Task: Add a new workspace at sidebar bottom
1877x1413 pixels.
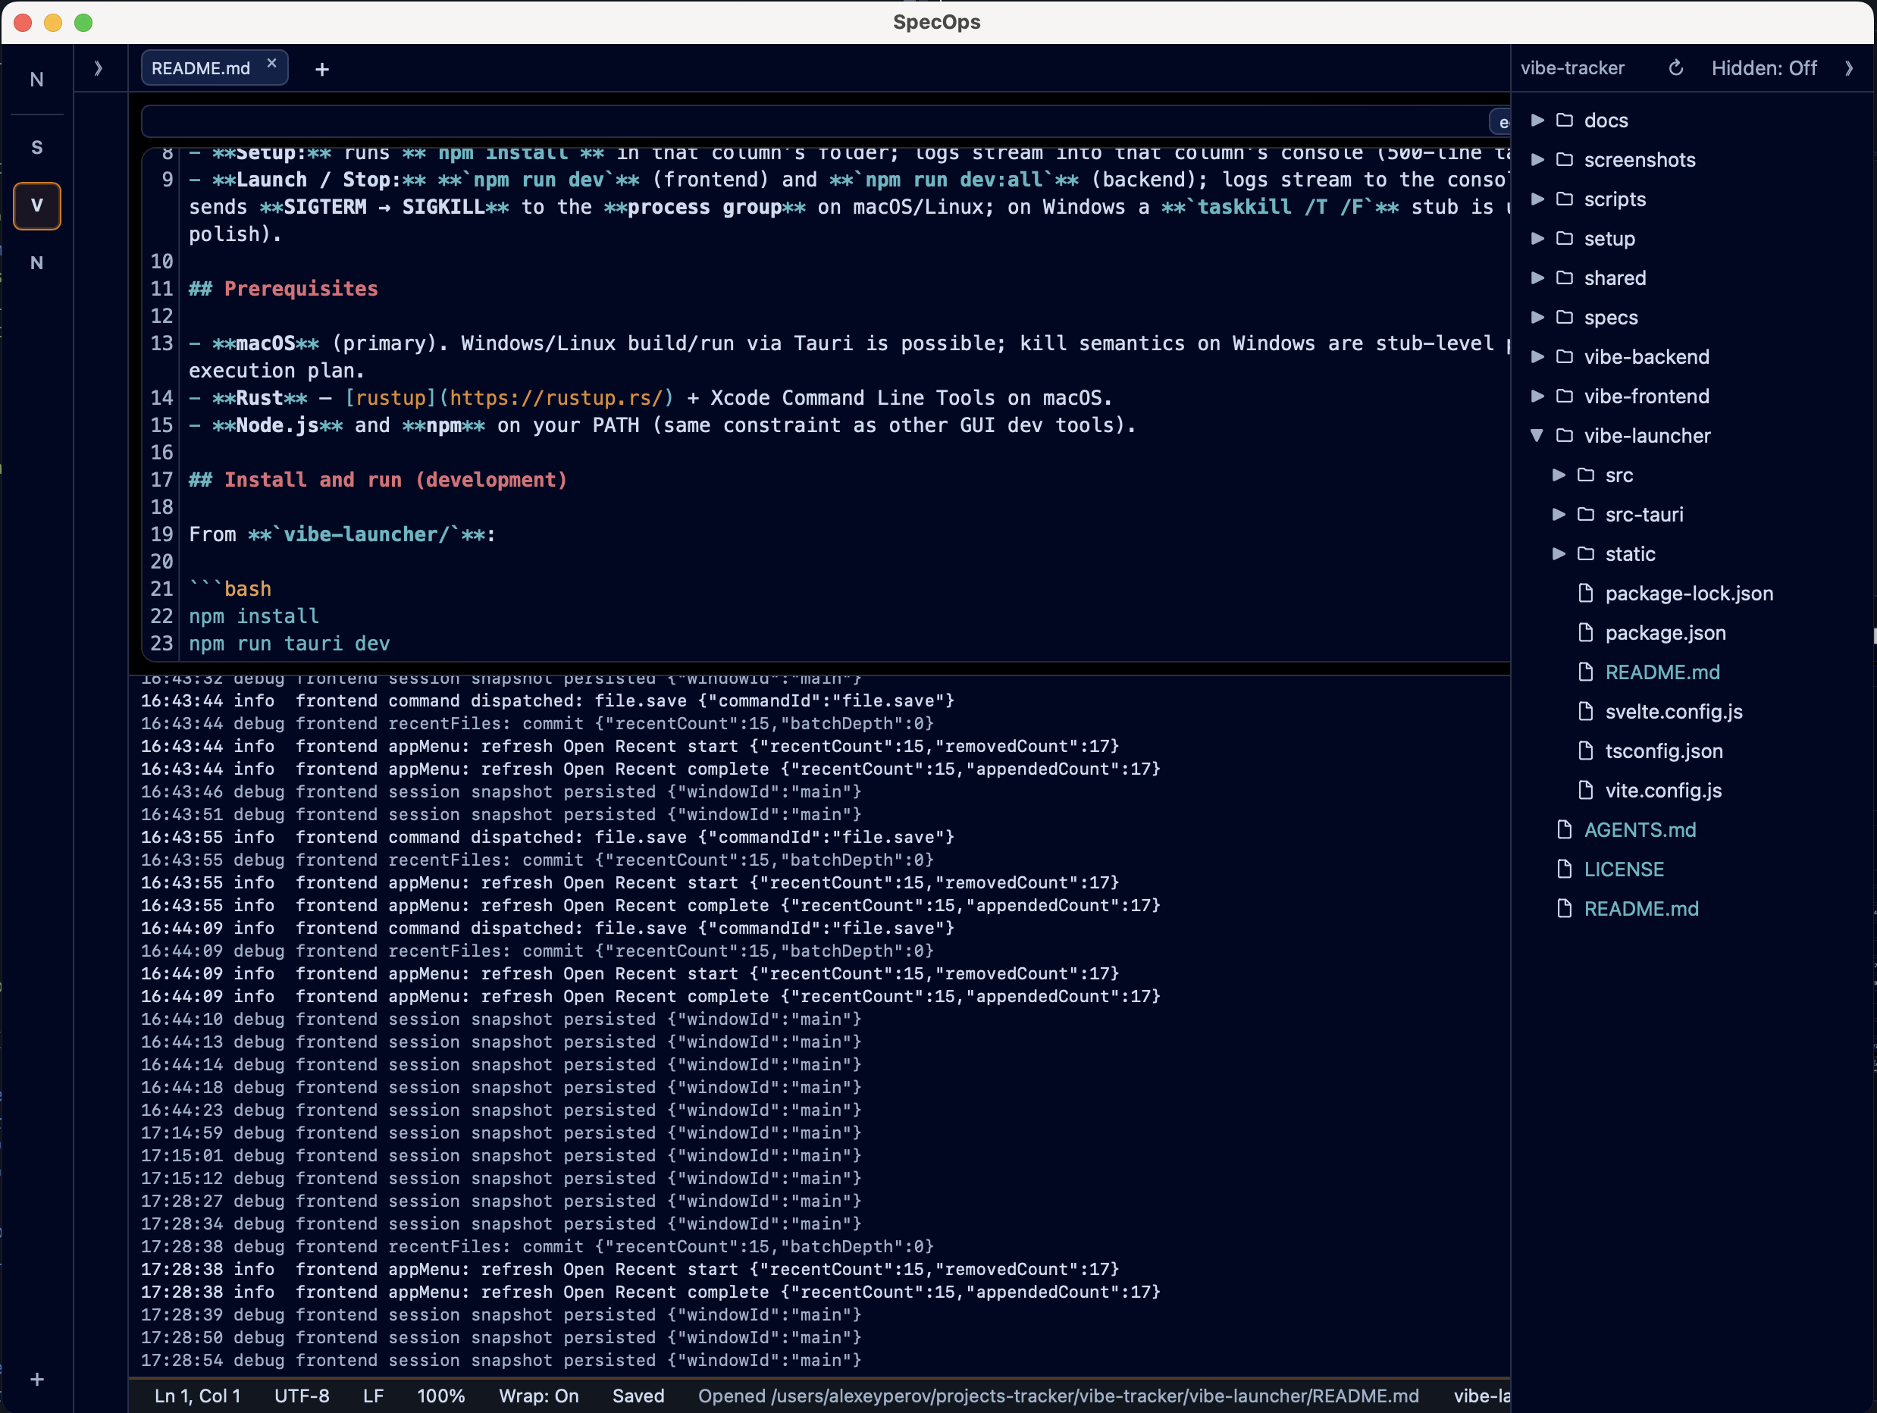Action: [x=36, y=1379]
